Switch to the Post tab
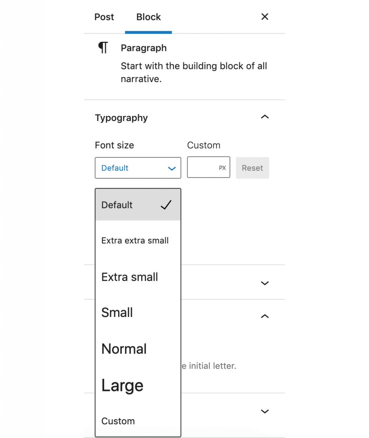The image size is (369, 438). coord(104,17)
